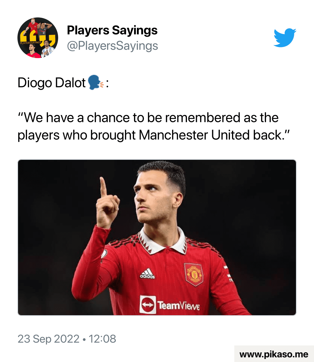Click the 23 Sep 2022 timestamp

coord(49,339)
